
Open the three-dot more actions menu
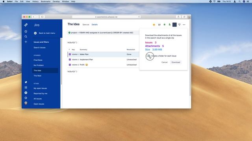coord(184,25)
